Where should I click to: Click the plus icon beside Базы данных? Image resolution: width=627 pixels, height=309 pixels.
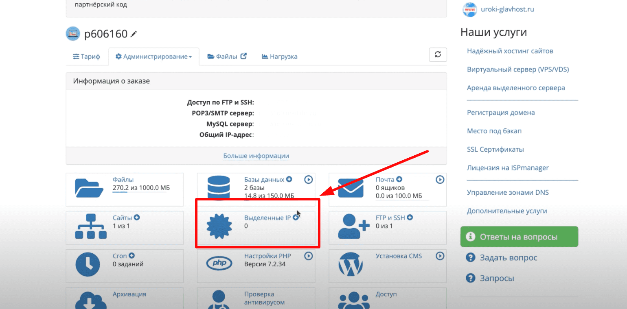289,179
